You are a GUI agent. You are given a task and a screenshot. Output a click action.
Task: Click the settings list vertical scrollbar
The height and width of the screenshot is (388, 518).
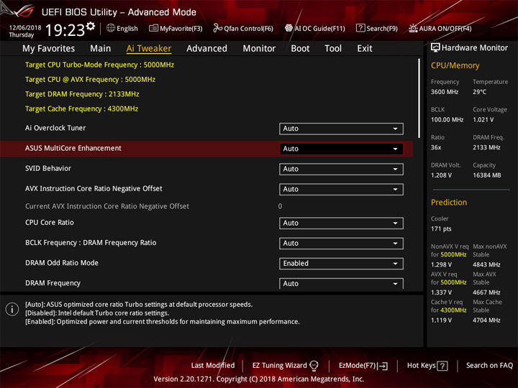pos(419,98)
